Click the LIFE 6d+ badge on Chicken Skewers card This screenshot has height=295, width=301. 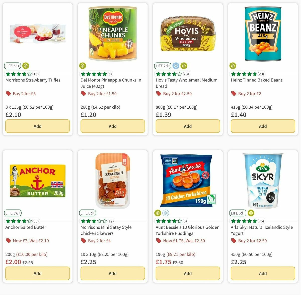pyautogui.click(x=88, y=213)
